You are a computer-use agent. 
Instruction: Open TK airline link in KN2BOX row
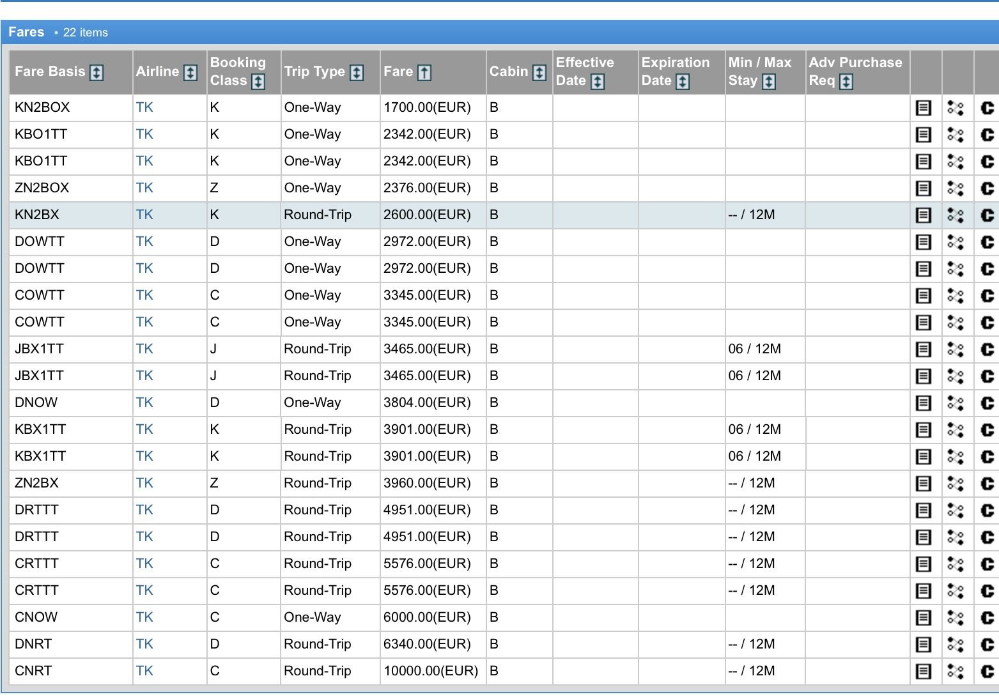click(x=144, y=107)
